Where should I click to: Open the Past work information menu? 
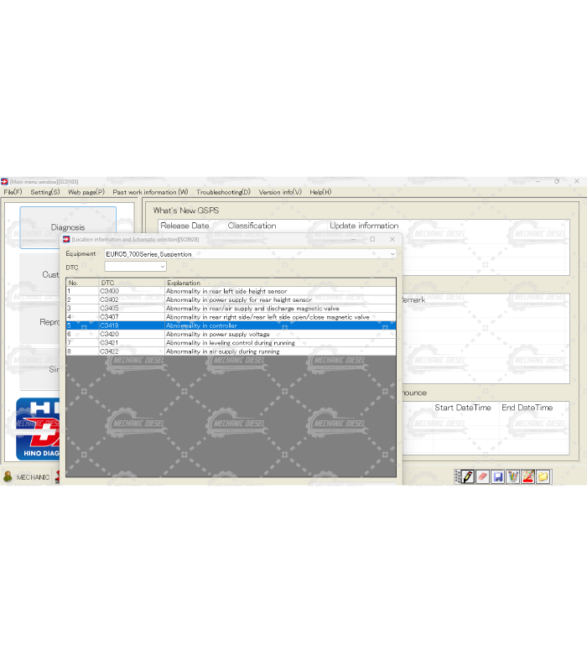click(x=150, y=192)
